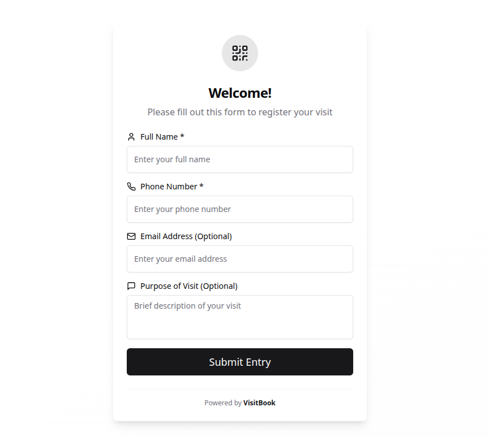Select the 'Enter your phone number' field
489x437 pixels.
(x=240, y=209)
